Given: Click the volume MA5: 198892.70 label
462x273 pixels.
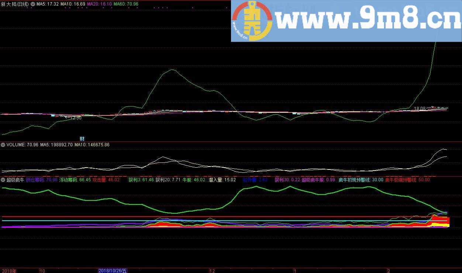Looking at the screenshot, I should click(x=56, y=145).
